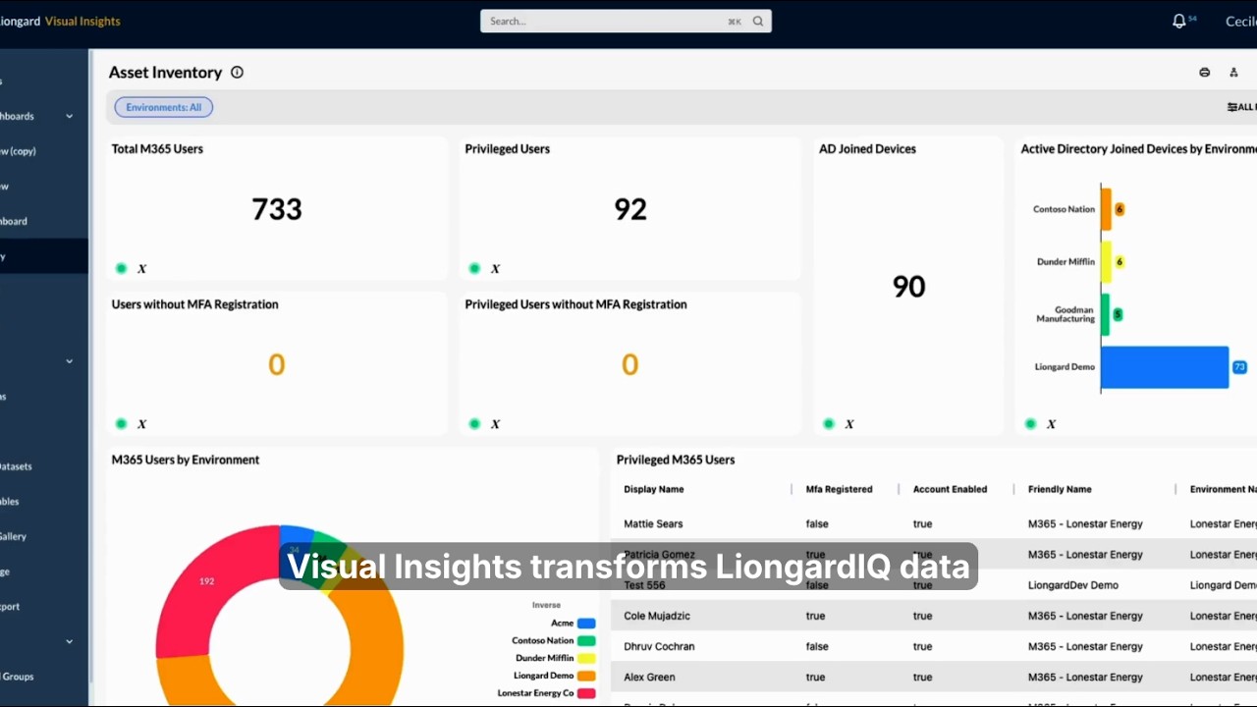Viewport: 1257px width, 707px height.
Task: Click the Liongard Visual Insights logo
Action: coord(60,22)
